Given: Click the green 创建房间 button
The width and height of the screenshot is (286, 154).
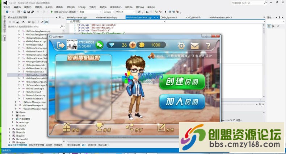Looking at the screenshot, I should point(182,82).
